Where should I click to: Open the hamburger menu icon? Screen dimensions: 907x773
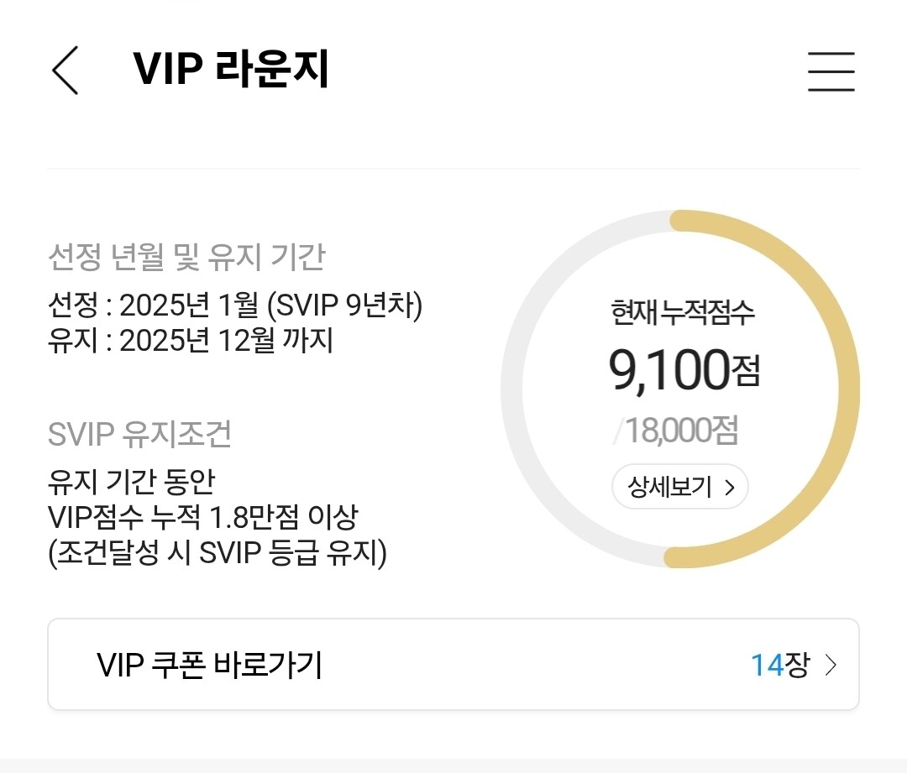[831, 71]
